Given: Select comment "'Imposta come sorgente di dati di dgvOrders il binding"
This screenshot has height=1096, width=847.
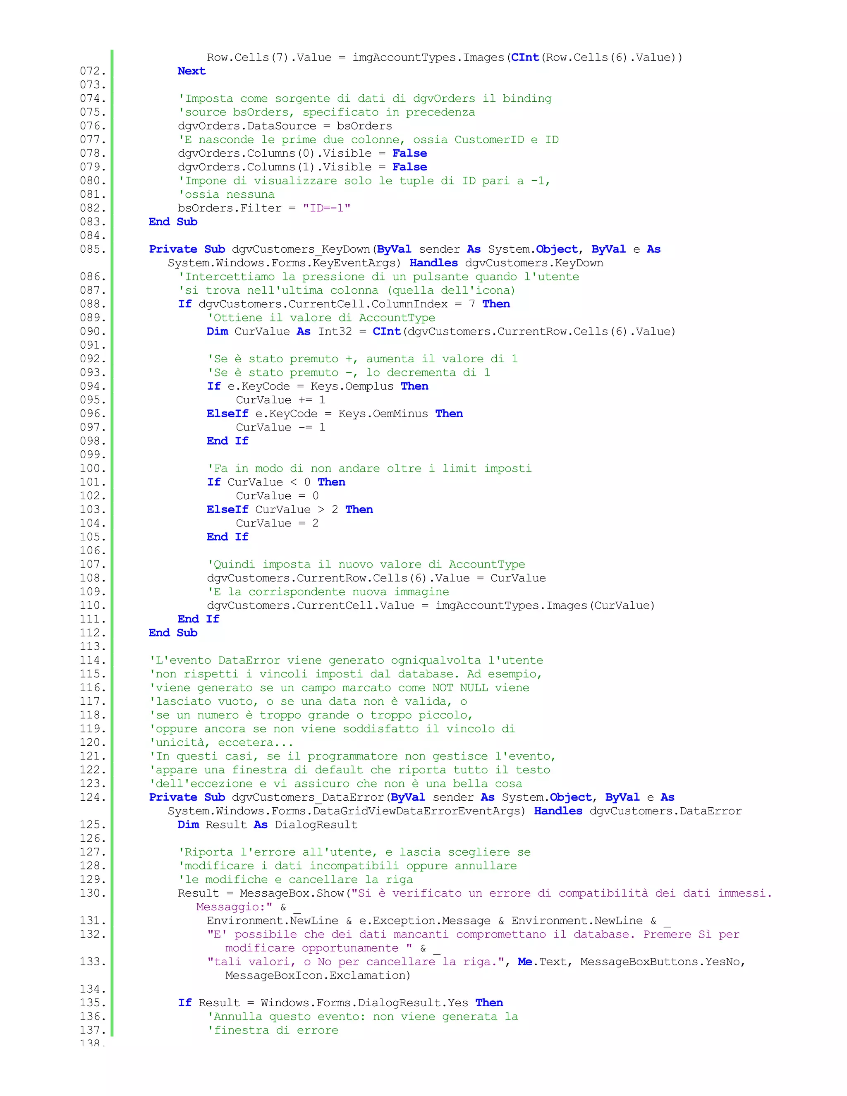Looking at the screenshot, I should (x=365, y=99).
